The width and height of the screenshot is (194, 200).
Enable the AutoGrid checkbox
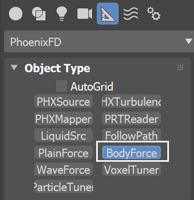click(x=62, y=86)
